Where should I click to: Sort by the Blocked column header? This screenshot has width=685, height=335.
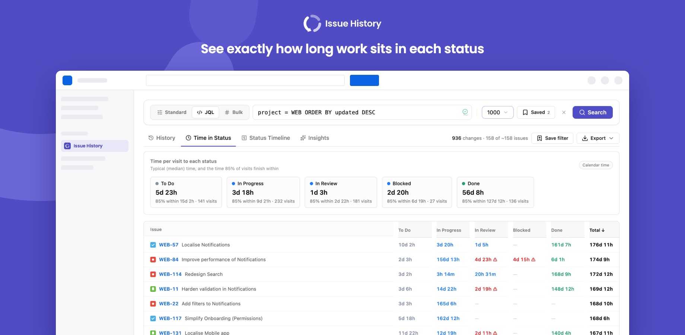click(x=522, y=230)
